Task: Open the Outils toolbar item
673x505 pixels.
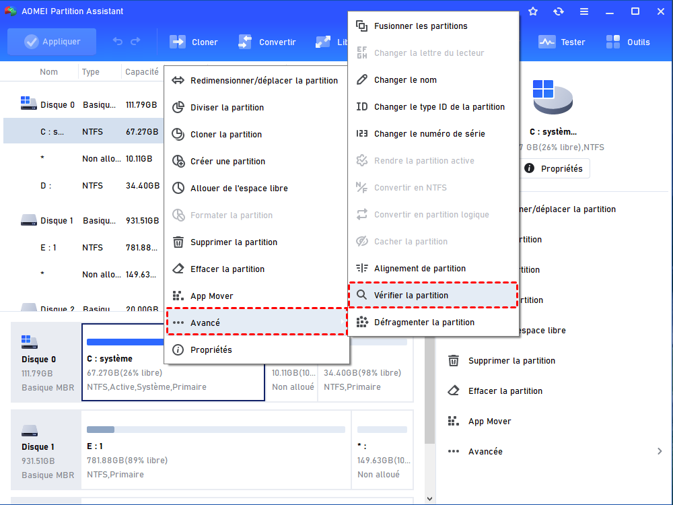Action: click(628, 42)
